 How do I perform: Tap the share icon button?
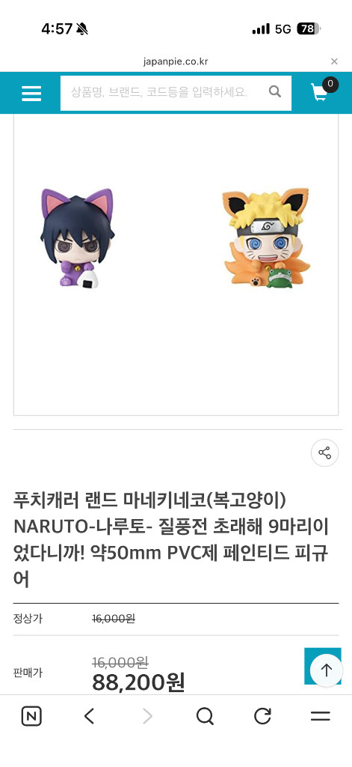(324, 452)
